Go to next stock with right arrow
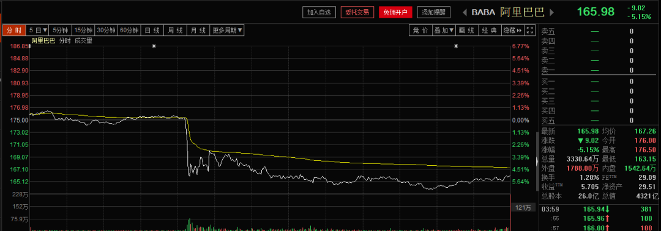 pyautogui.click(x=552, y=12)
